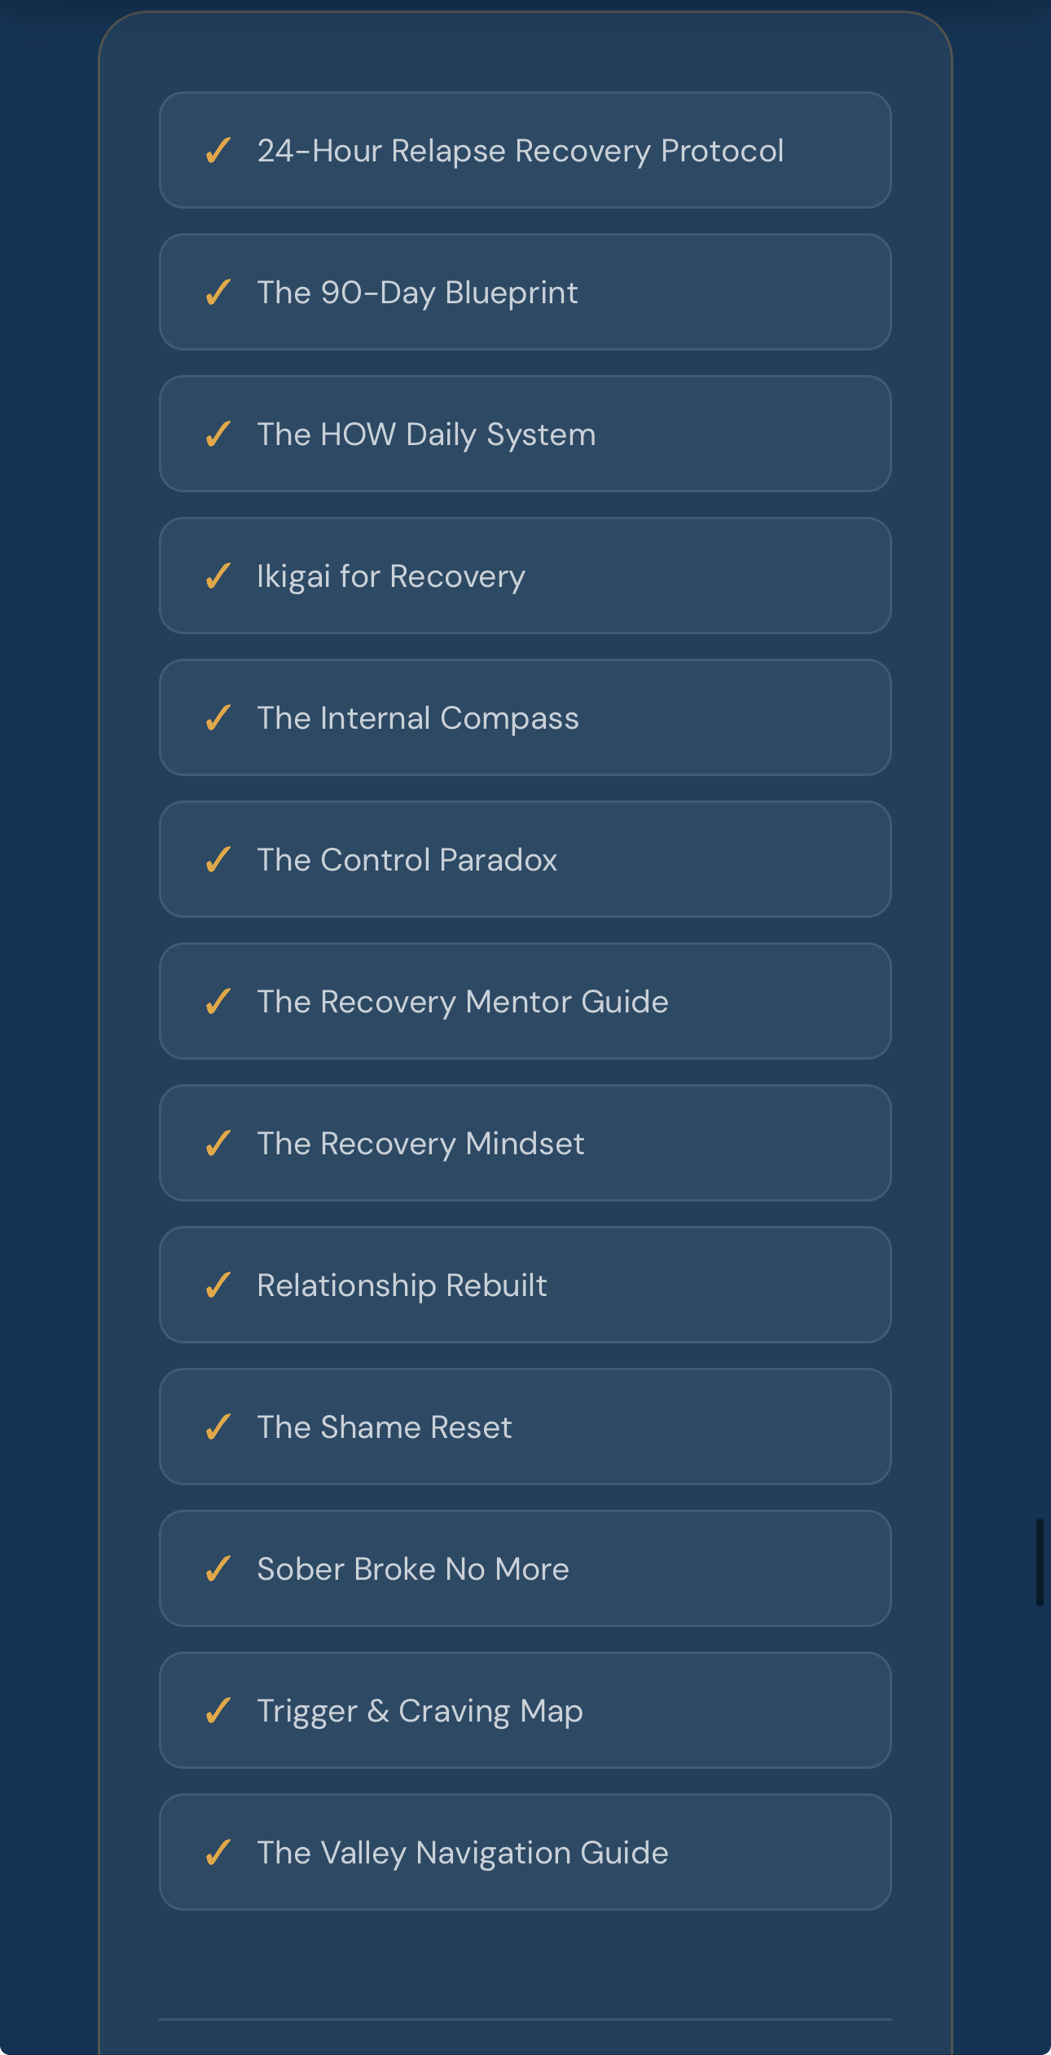The width and height of the screenshot is (1051, 2055).
Task: Click the checkmark beside Relationship Rebuilt
Action: [x=218, y=1285]
